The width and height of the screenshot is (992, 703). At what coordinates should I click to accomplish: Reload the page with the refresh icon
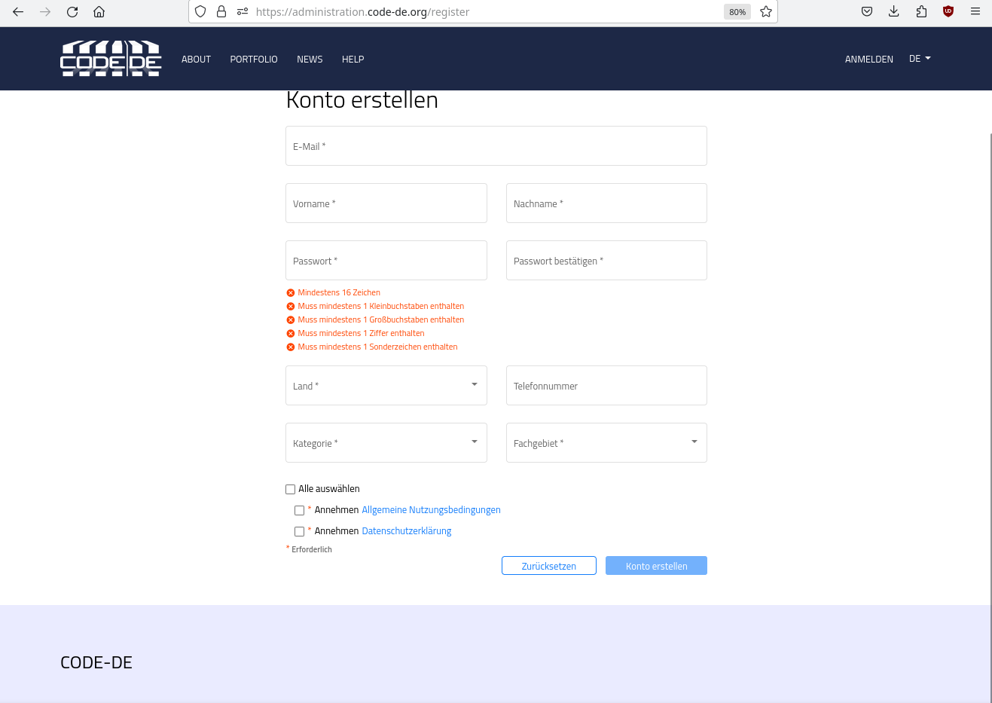pyautogui.click(x=72, y=11)
